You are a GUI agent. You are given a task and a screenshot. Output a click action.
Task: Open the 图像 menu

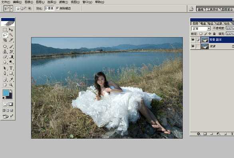(29, 2)
